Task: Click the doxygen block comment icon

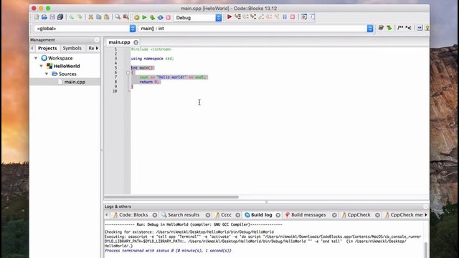Action: tap(400, 28)
